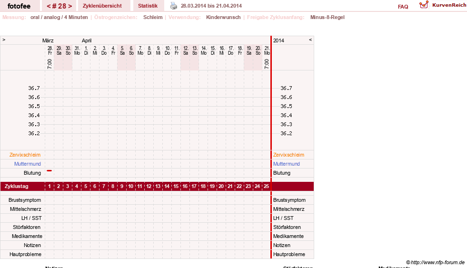Click the left Brustsymptom row label
Screen dimensions: 467x268
point(25,200)
